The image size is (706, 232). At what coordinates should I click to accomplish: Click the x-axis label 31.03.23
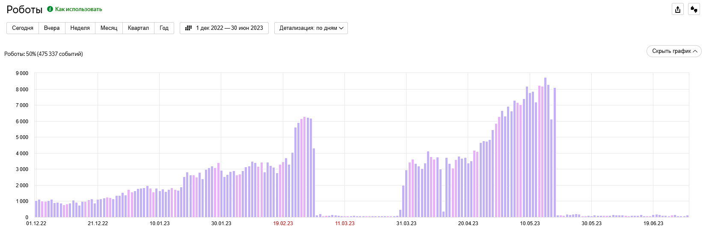406,223
